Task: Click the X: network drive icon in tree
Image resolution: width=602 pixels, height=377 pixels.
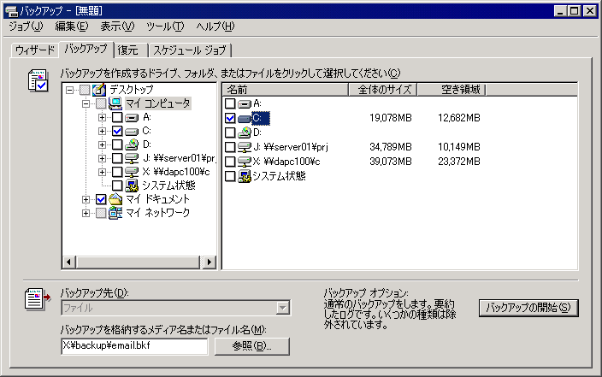Action: click(132, 172)
